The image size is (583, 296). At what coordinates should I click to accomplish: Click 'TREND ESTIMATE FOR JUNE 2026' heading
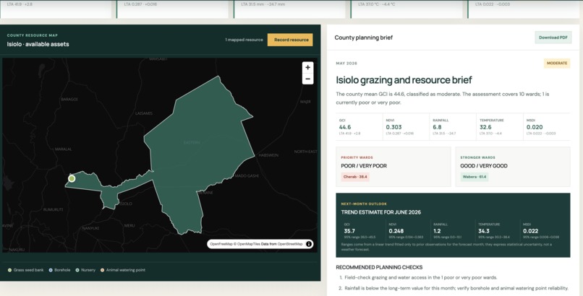[381, 212]
